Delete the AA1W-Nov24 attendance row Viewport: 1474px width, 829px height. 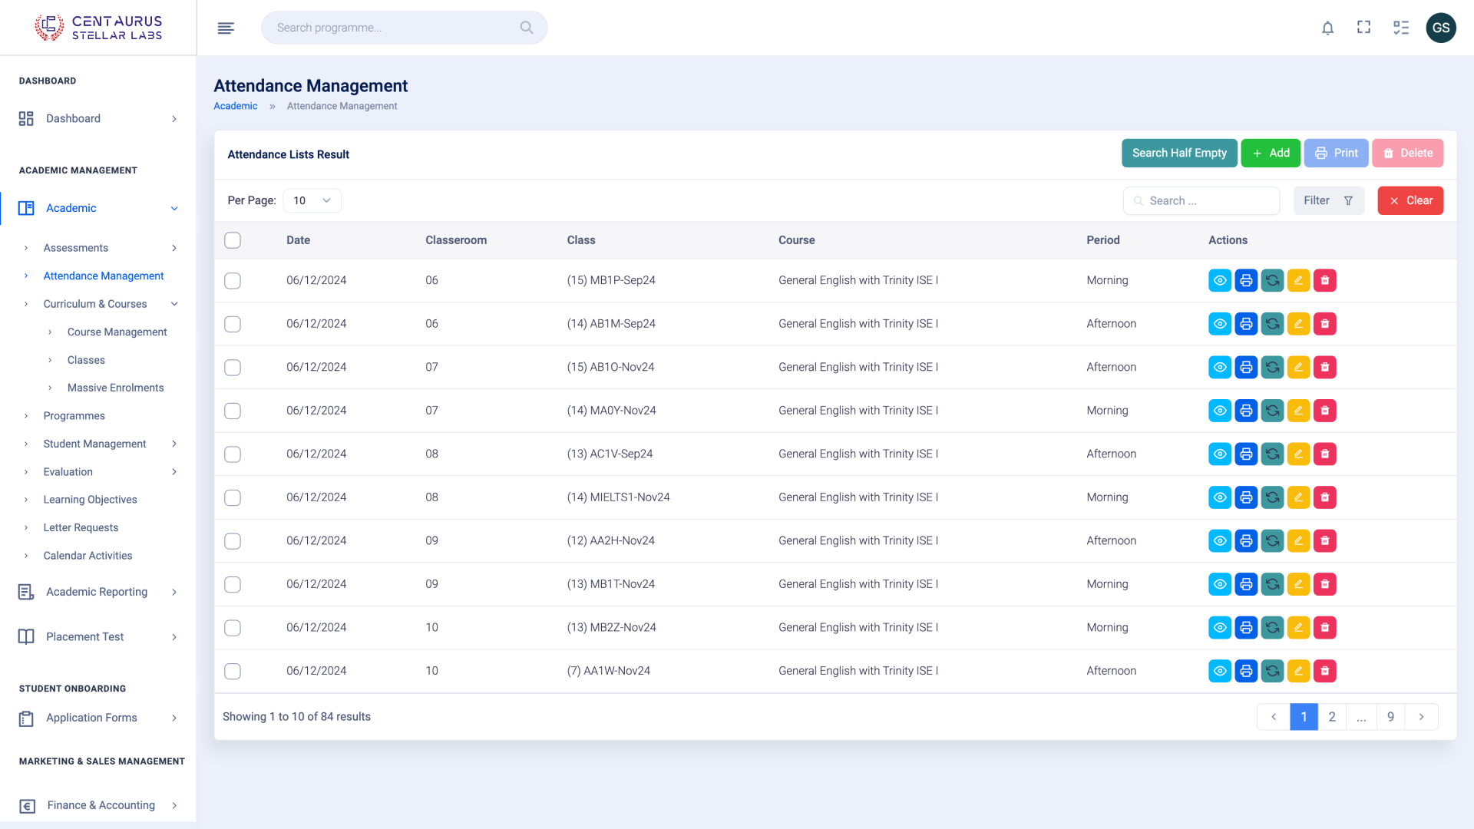(x=1324, y=670)
